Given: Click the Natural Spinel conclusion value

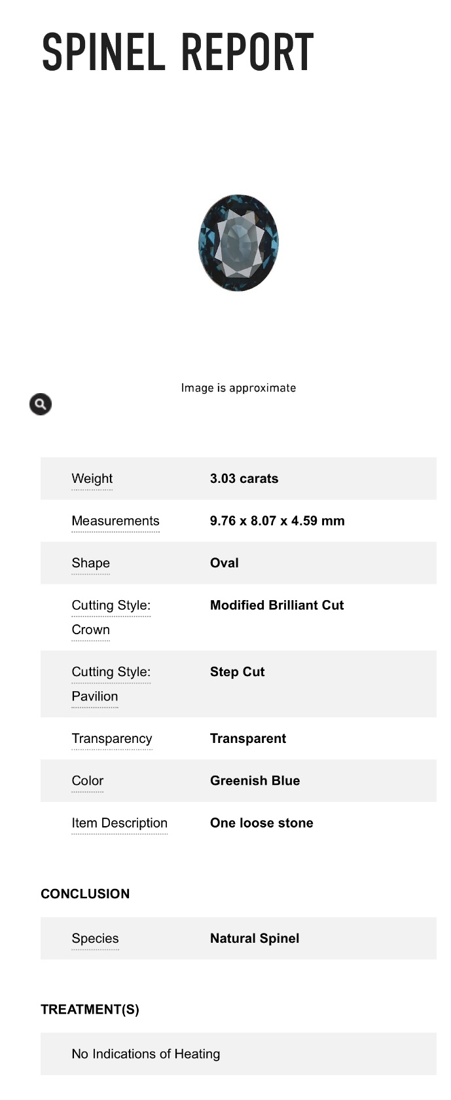Looking at the screenshot, I should point(255,939).
